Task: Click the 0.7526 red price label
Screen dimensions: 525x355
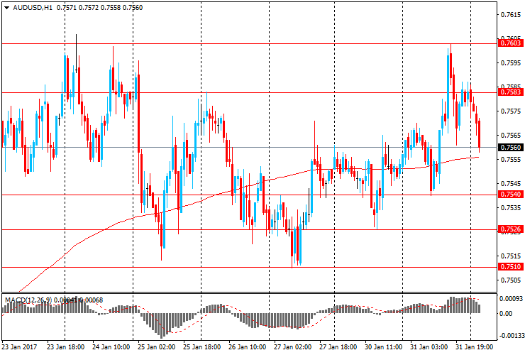Action: [510, 229]
